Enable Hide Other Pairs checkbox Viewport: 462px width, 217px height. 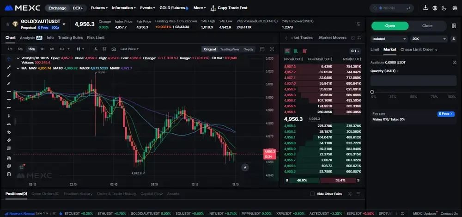click(312, 194)
